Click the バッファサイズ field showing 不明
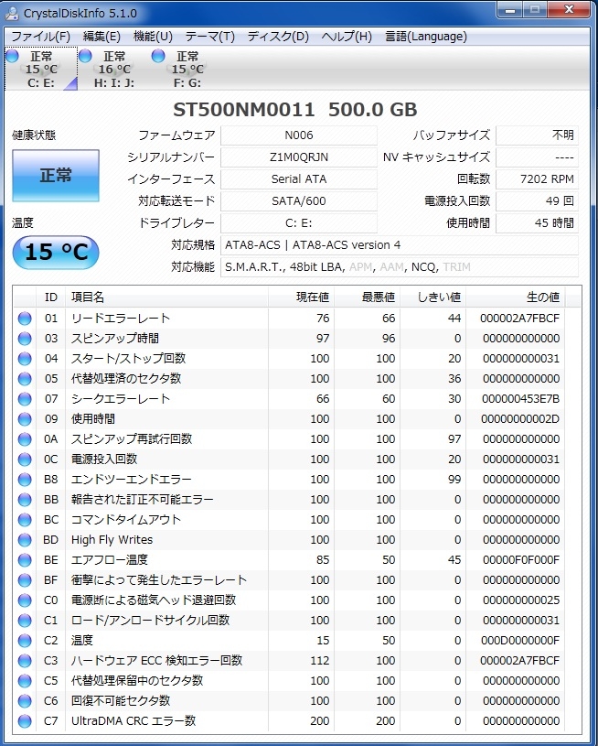Viewport: 598px width, 746px height. [x=537, y=135]
